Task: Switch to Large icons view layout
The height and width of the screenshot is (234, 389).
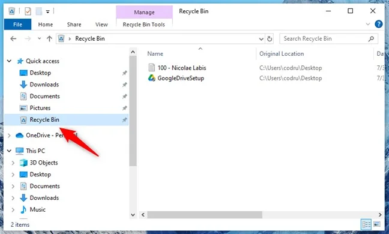Action: [x=377, y=224]
